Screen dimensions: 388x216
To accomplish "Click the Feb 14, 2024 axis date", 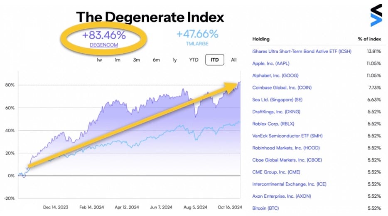I will click(x=91, y=207).
